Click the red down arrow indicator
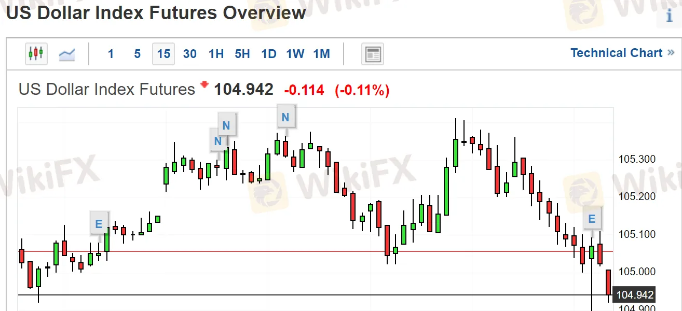Screen dimensions: 682x311 204,84
